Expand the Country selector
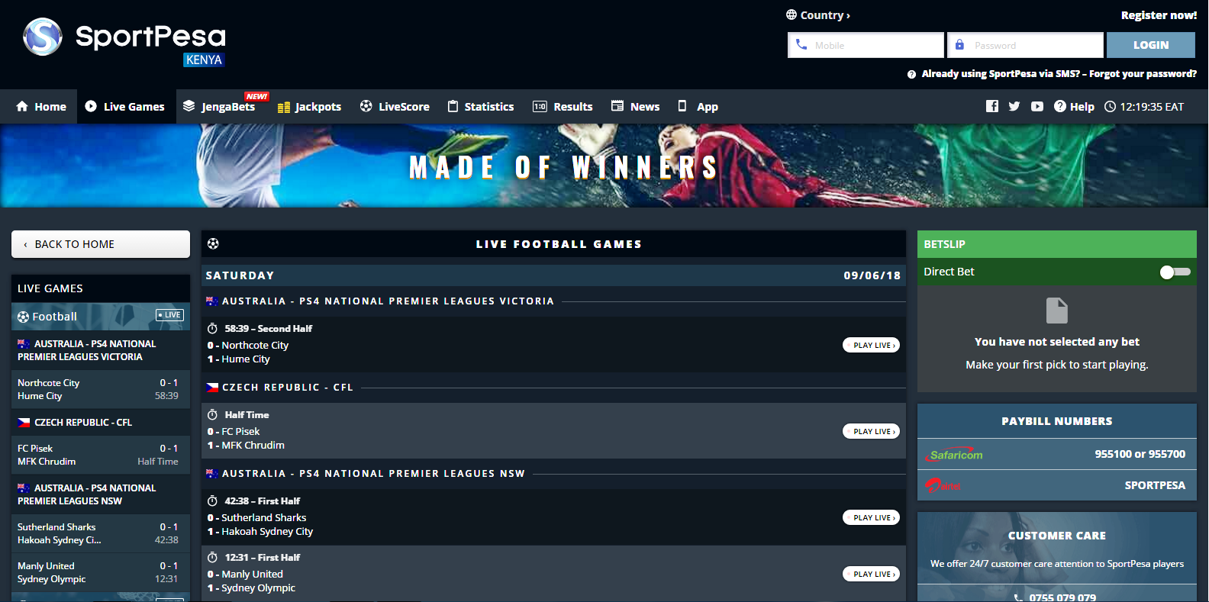The height and width of the screenshot is (602, 1209). (x=818, y=15)
